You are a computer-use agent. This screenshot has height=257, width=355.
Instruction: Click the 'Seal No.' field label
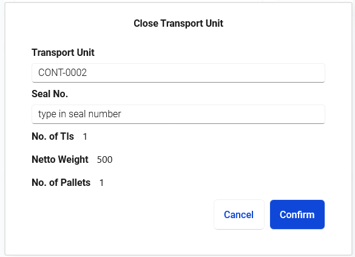point(50,94)
